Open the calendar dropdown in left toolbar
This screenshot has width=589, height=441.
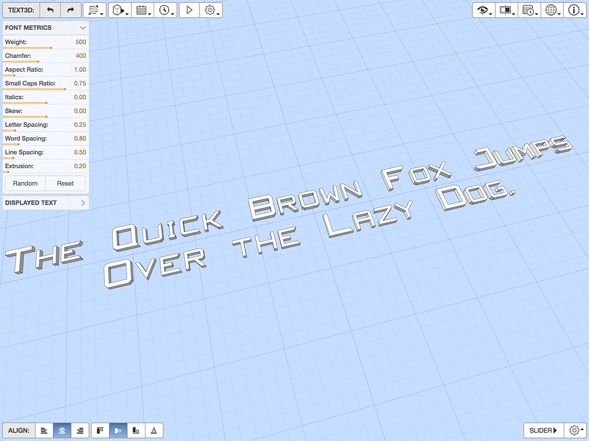[143, 10]
